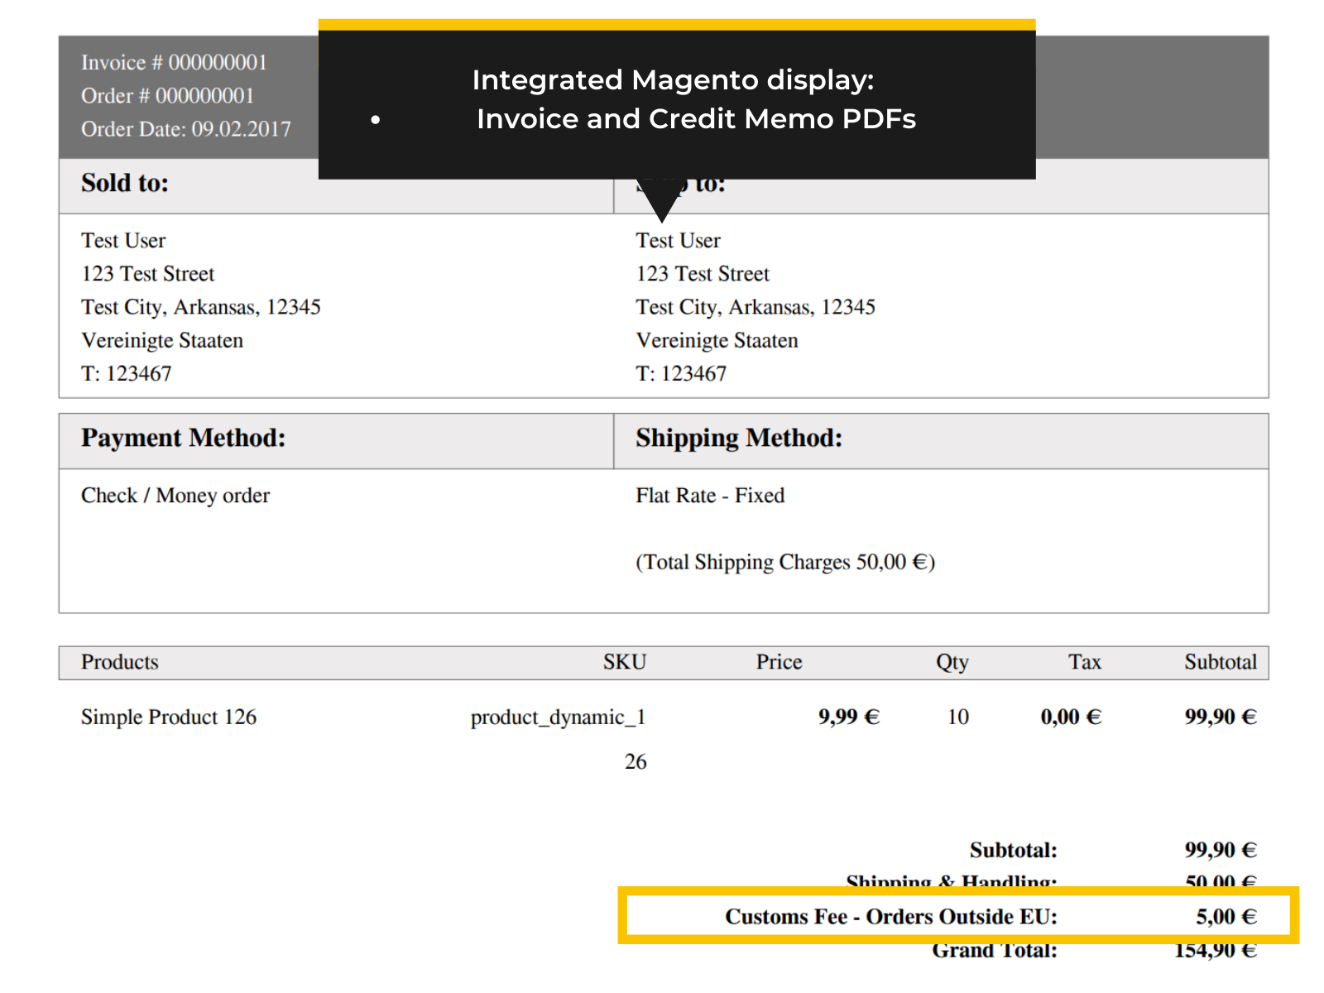The width and height of the screenshot is (1324, 993).
Task: Click 'Flat Rate - Fixed' shipping text
Action: (710, 496)
